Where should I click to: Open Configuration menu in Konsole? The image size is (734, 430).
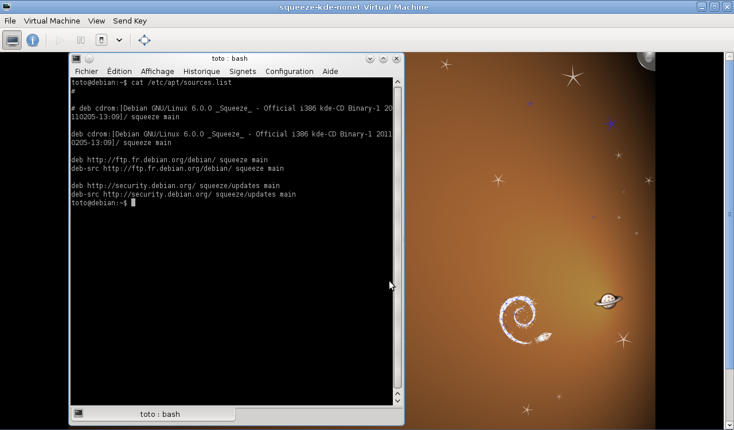click(289, 71)
